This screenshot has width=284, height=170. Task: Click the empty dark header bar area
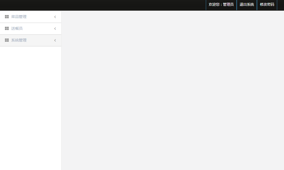point(103,5)
